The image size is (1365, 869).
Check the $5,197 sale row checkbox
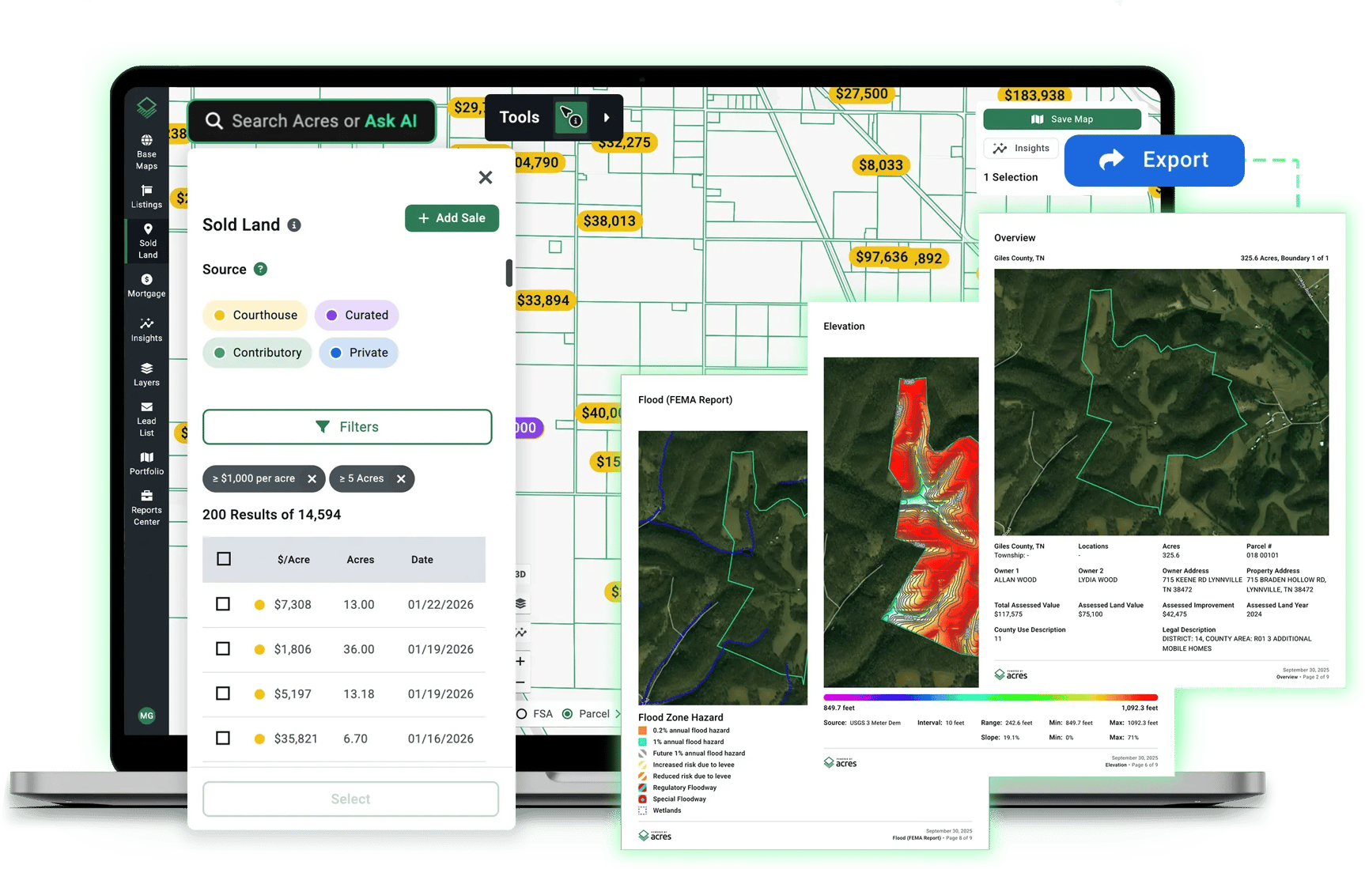coord(223,693)
